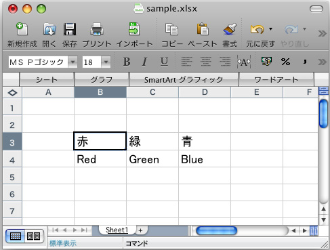Toggle Bold formatting
This screenshot has width=330, height=250.
[x=127, y=62]
